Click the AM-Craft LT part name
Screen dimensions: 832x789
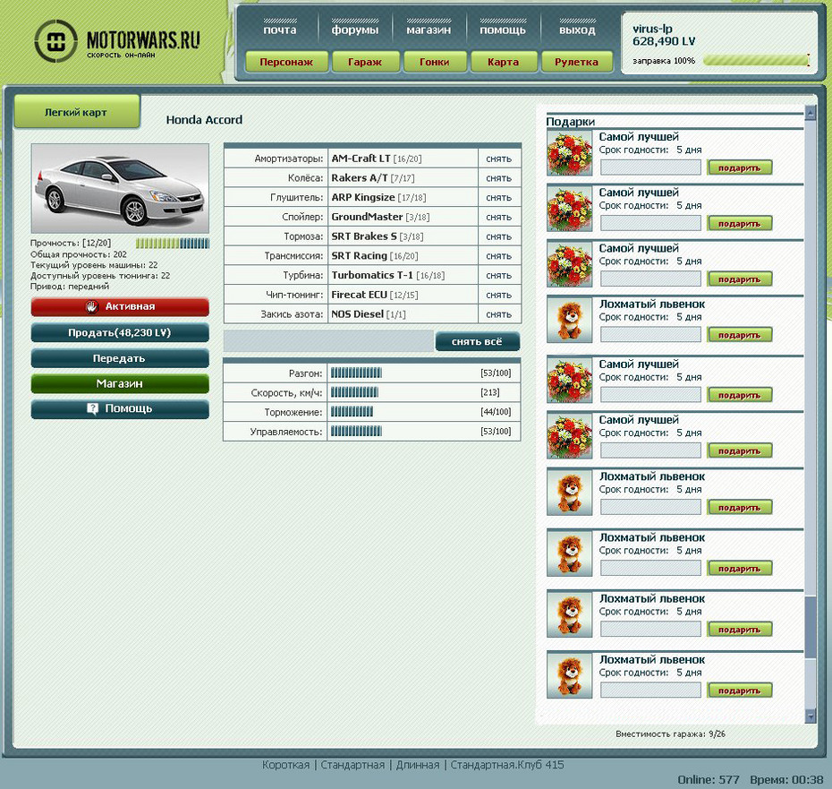tap(361, 159)
